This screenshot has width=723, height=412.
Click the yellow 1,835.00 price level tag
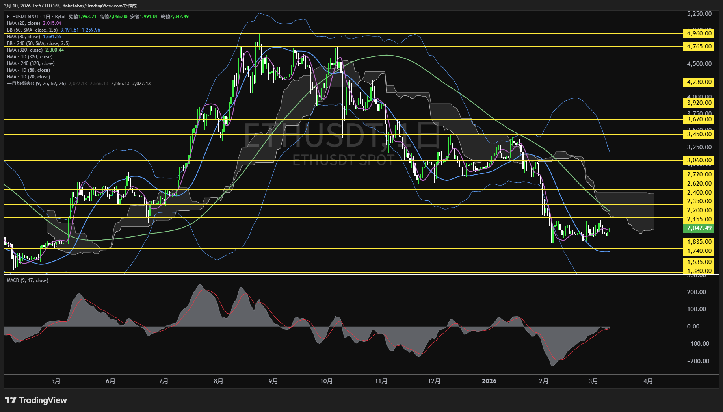click(x=699, y=242)
